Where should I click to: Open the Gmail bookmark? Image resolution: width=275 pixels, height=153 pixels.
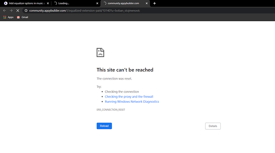22,17
